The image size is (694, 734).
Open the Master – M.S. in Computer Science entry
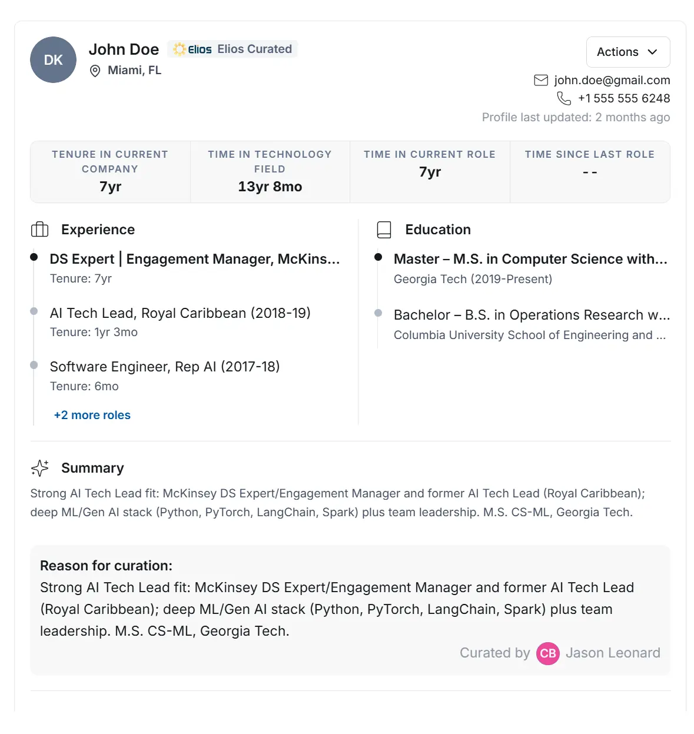pyautogui.click(x=530, y=259)
